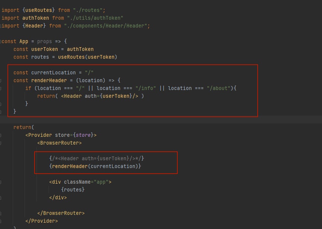Click the opening <Provider tag
The height and width of the screenshot is (229, 322).
(x=39, y=135)
